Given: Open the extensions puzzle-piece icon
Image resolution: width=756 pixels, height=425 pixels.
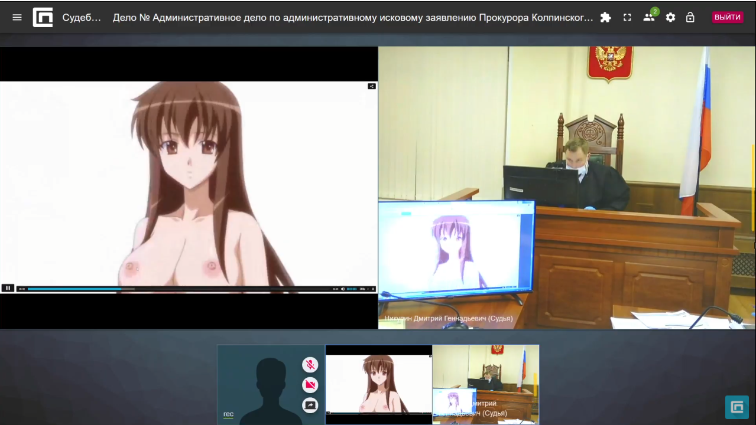Looking at the screenshot, I should click(605, 17).
